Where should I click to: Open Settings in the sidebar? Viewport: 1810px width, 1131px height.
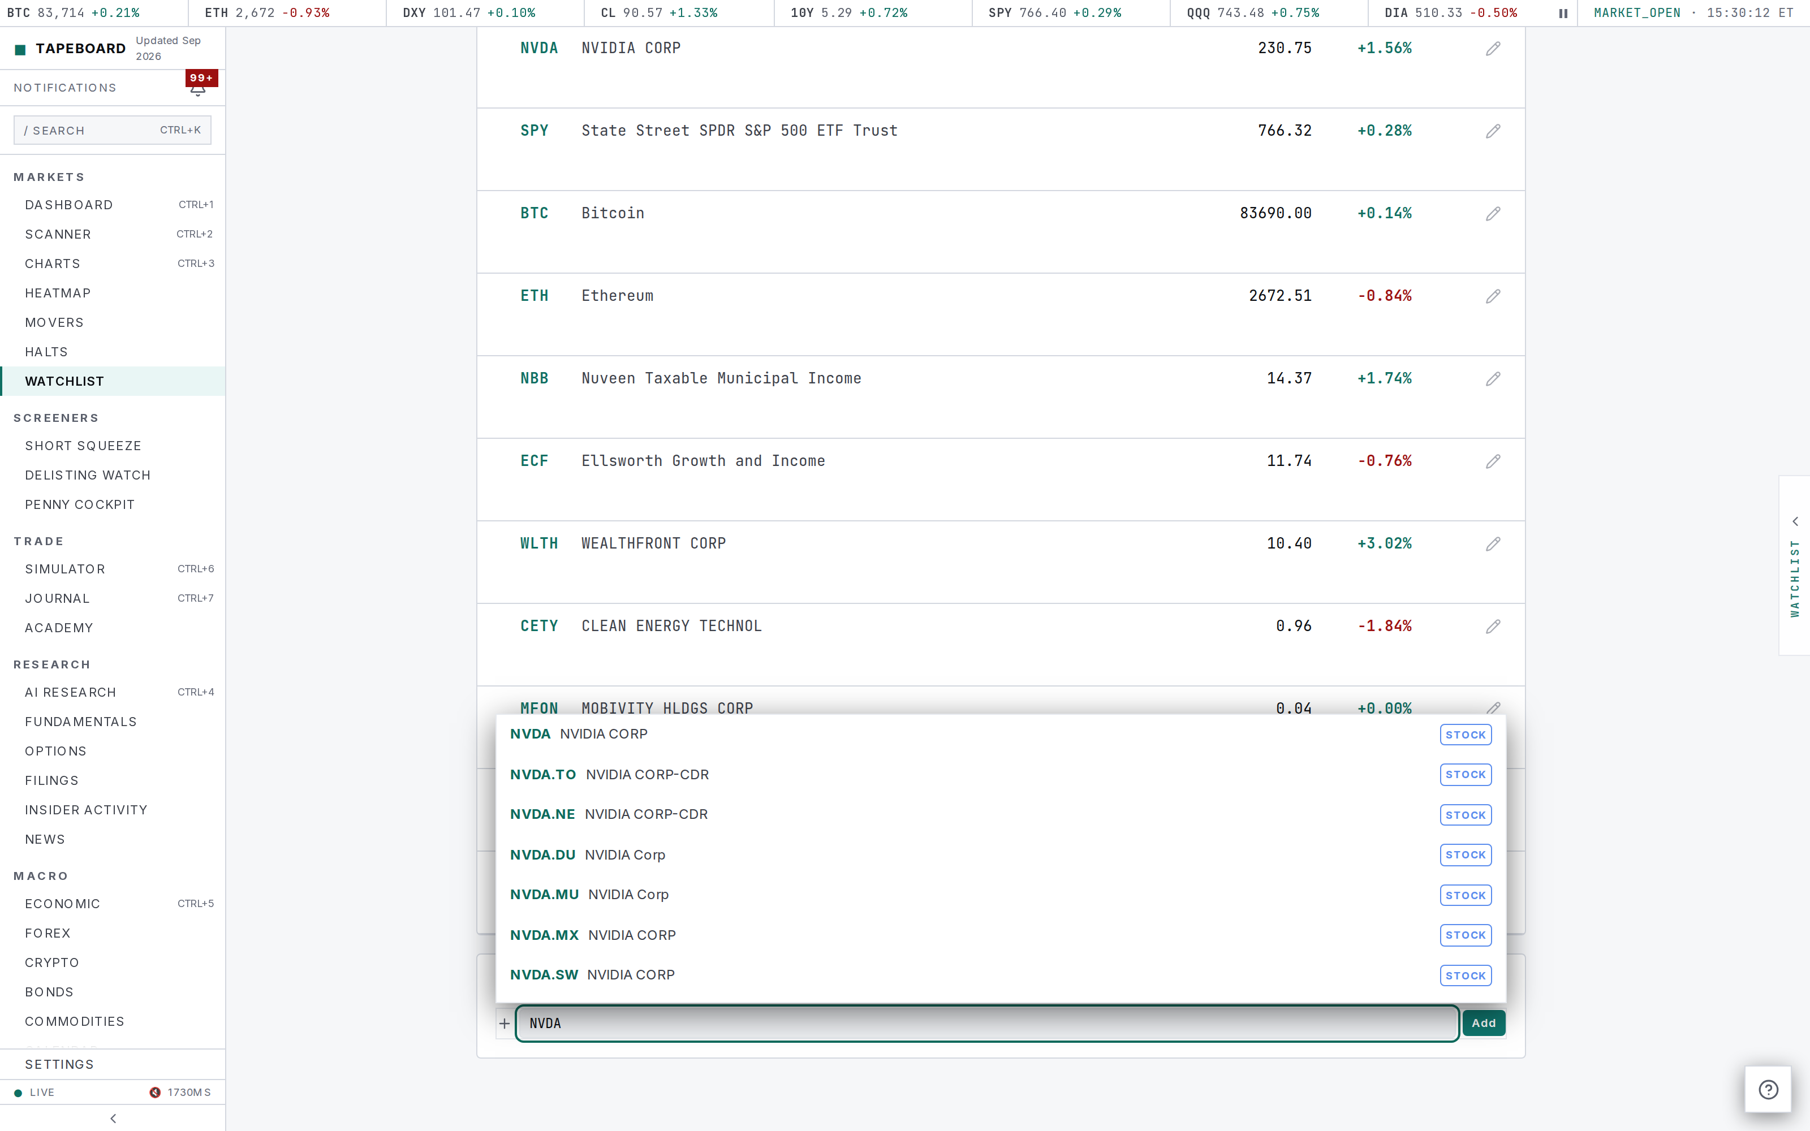click(x=113, y=1064)
